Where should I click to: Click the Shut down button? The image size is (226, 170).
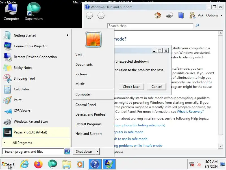click(84, 152)
